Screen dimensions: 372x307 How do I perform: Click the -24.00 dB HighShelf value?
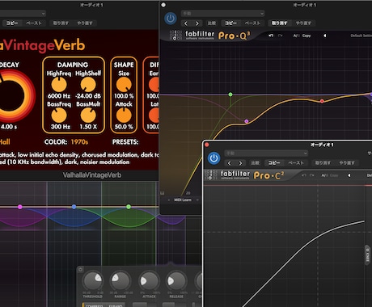[88, 96]
